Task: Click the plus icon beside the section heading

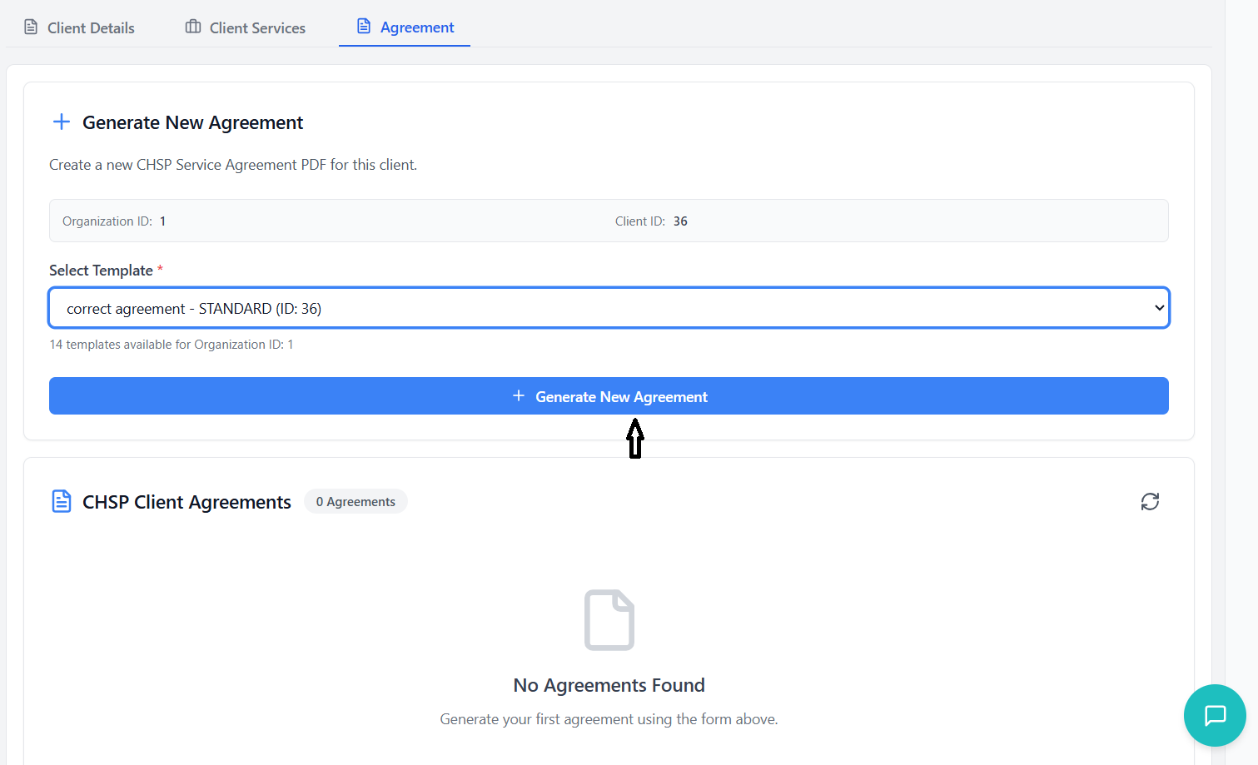Action: coord(62,122)
